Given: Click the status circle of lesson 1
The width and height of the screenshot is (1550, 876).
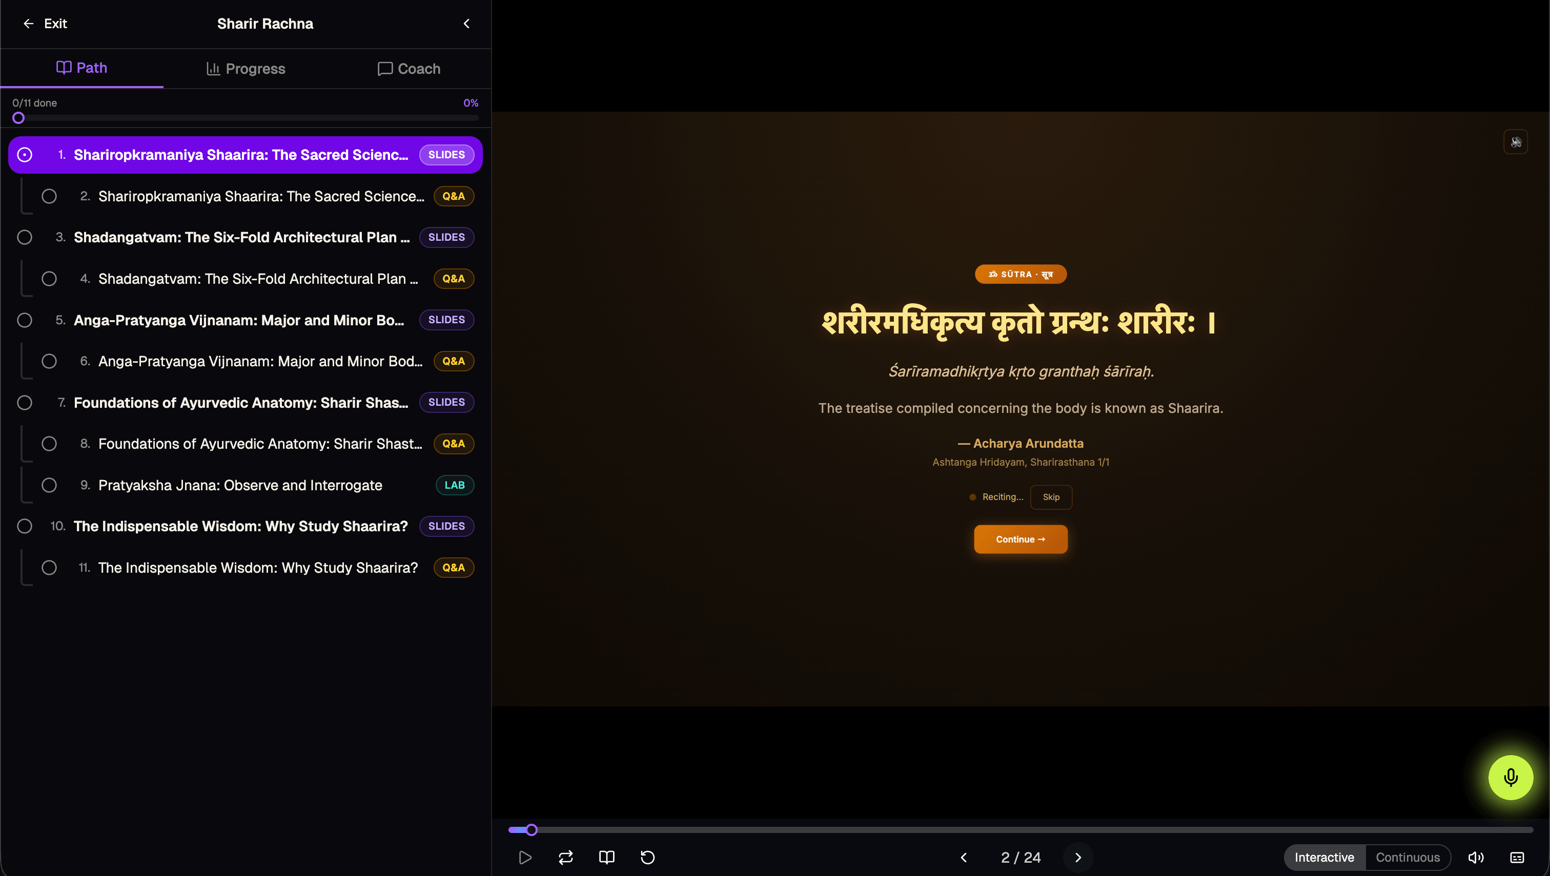Looking at the screenshot, I should [25, 155].
